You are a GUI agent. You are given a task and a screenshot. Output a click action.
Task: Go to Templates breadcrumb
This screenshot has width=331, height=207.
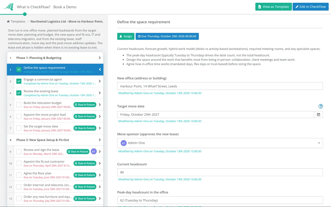point(18,21)
